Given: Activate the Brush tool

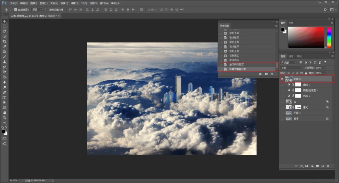Looking at the screenshot, I should (x=5, y=57).
